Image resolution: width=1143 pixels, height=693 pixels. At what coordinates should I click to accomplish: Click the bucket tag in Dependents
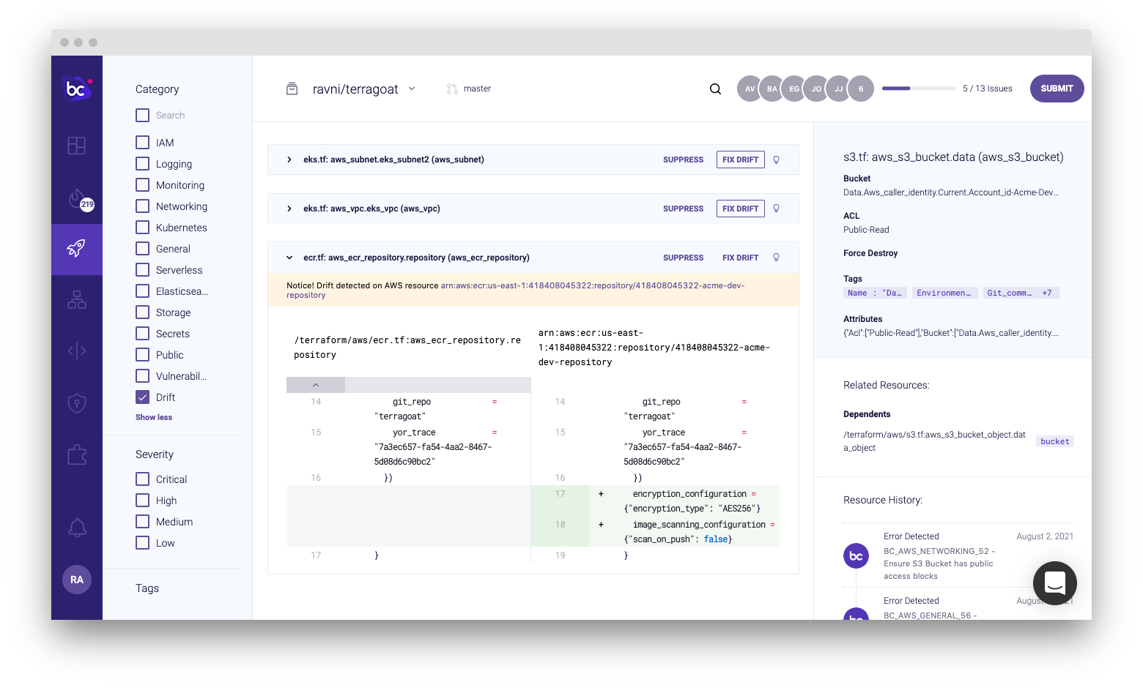click(1055, 441)
